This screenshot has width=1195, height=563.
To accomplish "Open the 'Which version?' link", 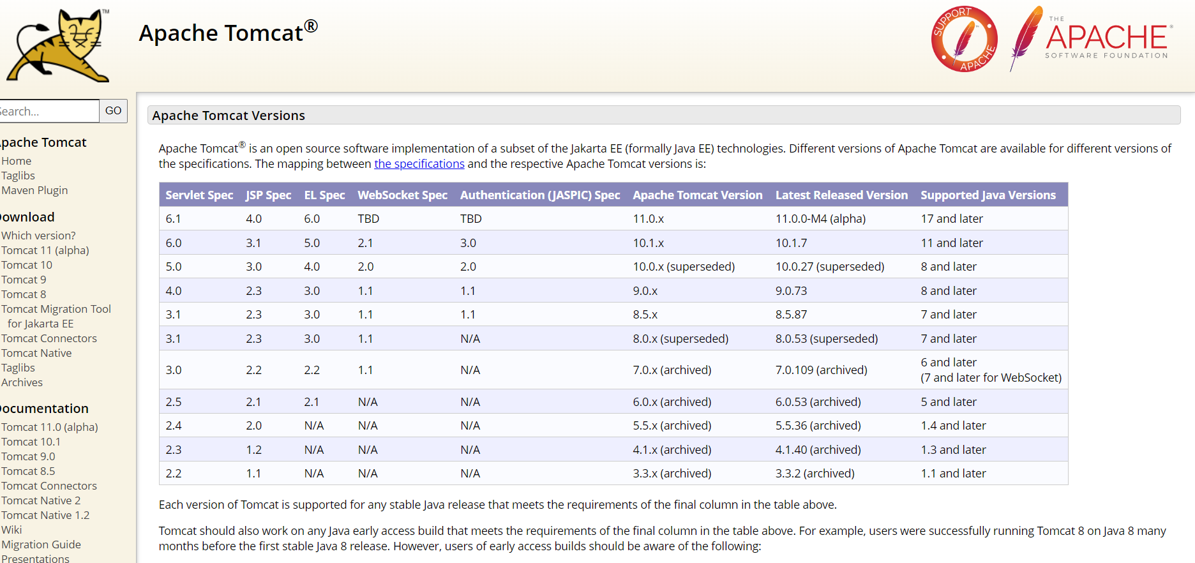I will 38,236.
